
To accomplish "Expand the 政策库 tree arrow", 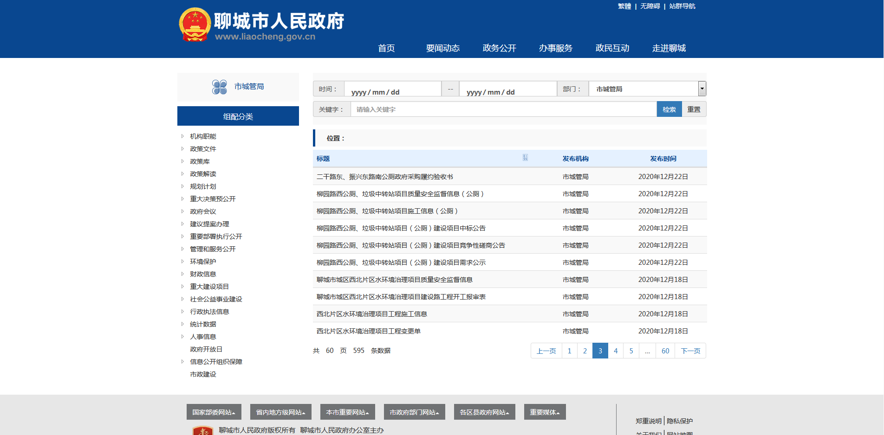I will (182, 161).
